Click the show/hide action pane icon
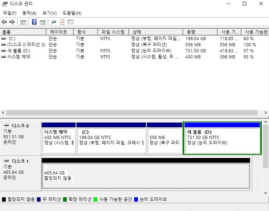 pyautogui.click(x=43, y=22)
